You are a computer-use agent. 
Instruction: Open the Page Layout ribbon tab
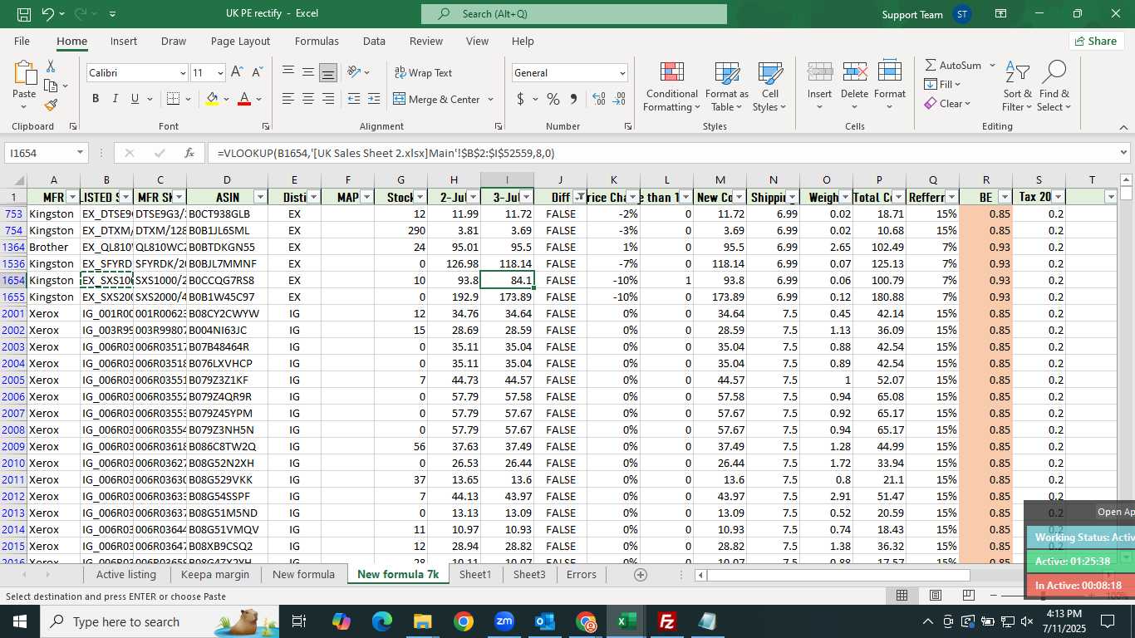pos(240,41)
